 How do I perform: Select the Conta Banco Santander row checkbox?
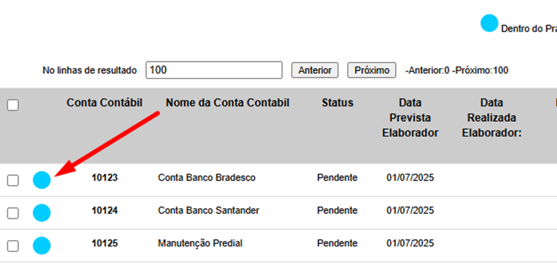[x=13, y=213]
